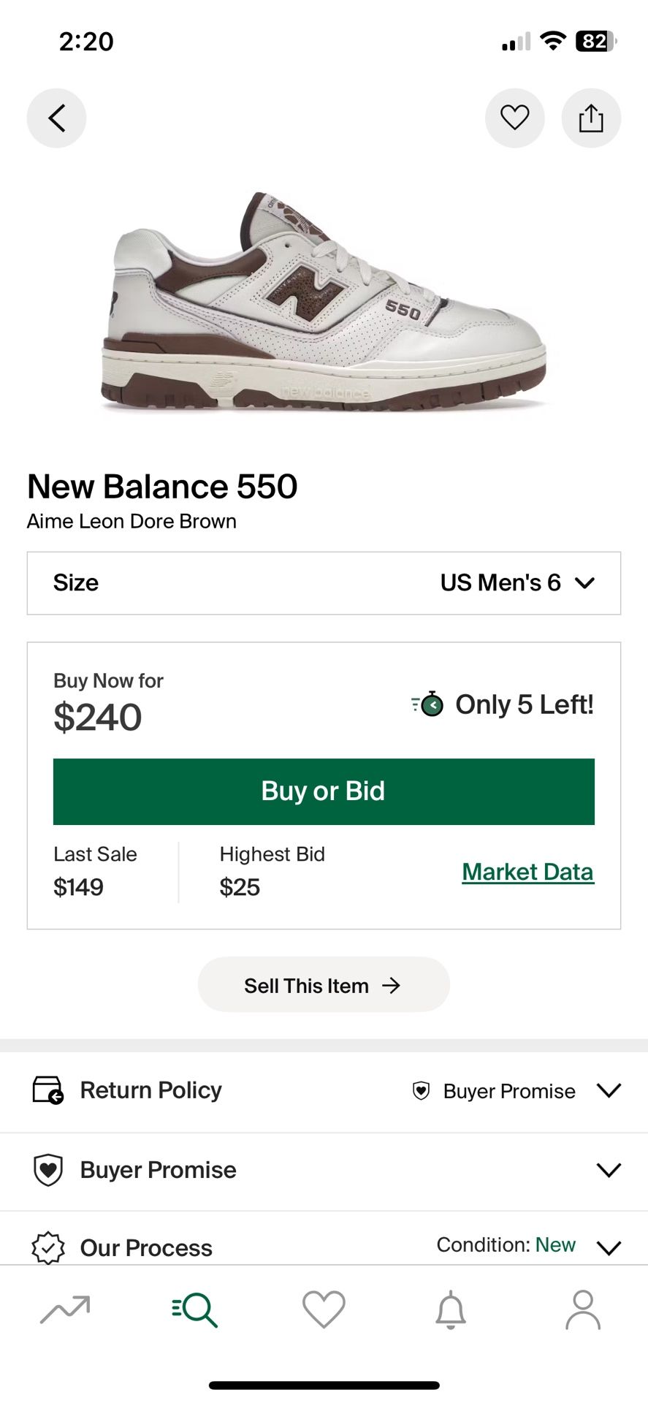Open the market trends tab in bottom navigation
The height and width of the screenshot is (1403, 648).
point(65,1310)
